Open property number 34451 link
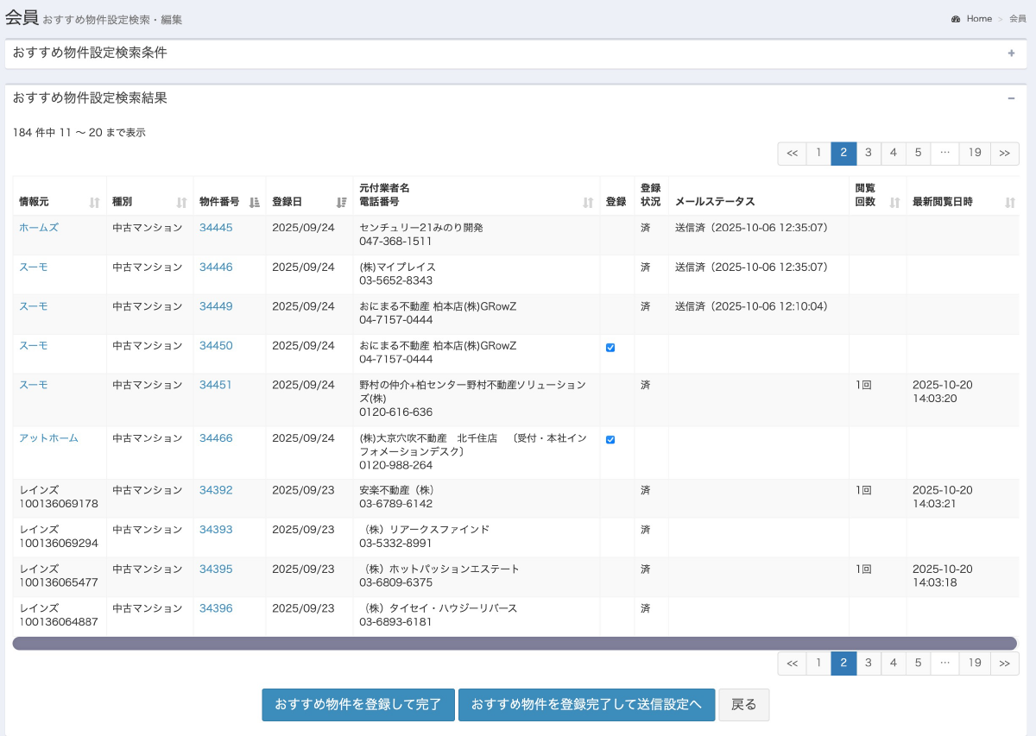This screenshot has width=1036, height=736. [x=216, y=386]
